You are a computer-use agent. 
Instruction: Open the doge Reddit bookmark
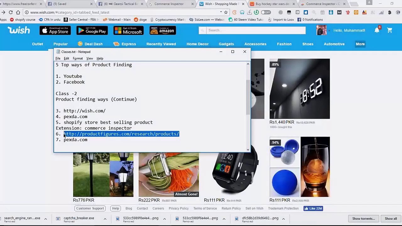click(140, 19)
